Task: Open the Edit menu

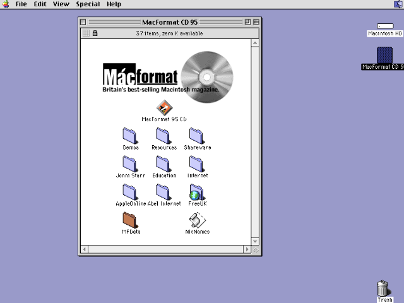Action: [40, 4]
